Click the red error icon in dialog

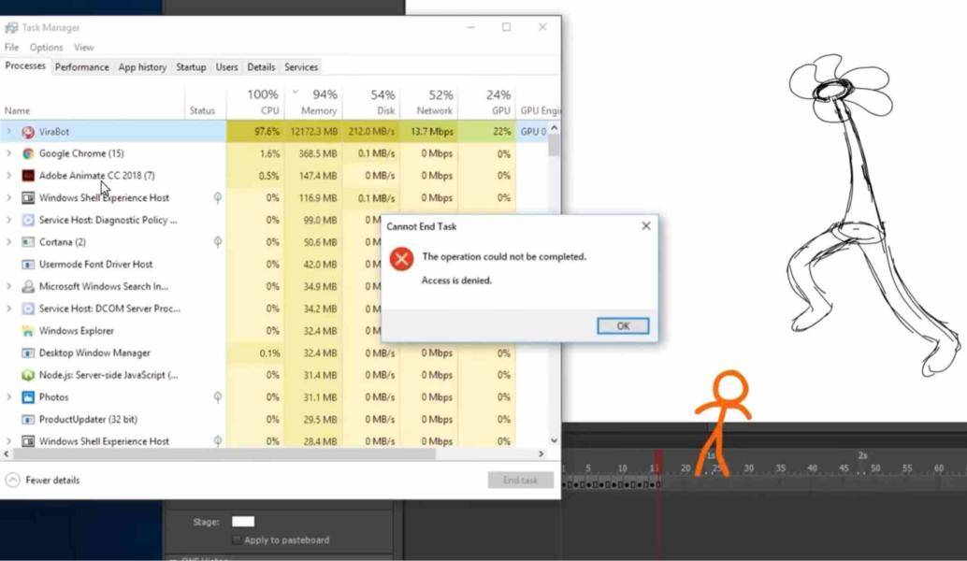point(401,259)
